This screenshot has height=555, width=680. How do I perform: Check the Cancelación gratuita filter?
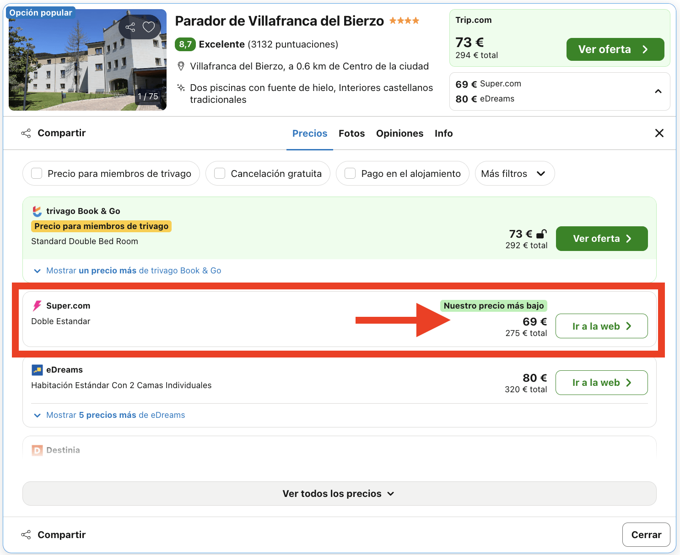219,173
